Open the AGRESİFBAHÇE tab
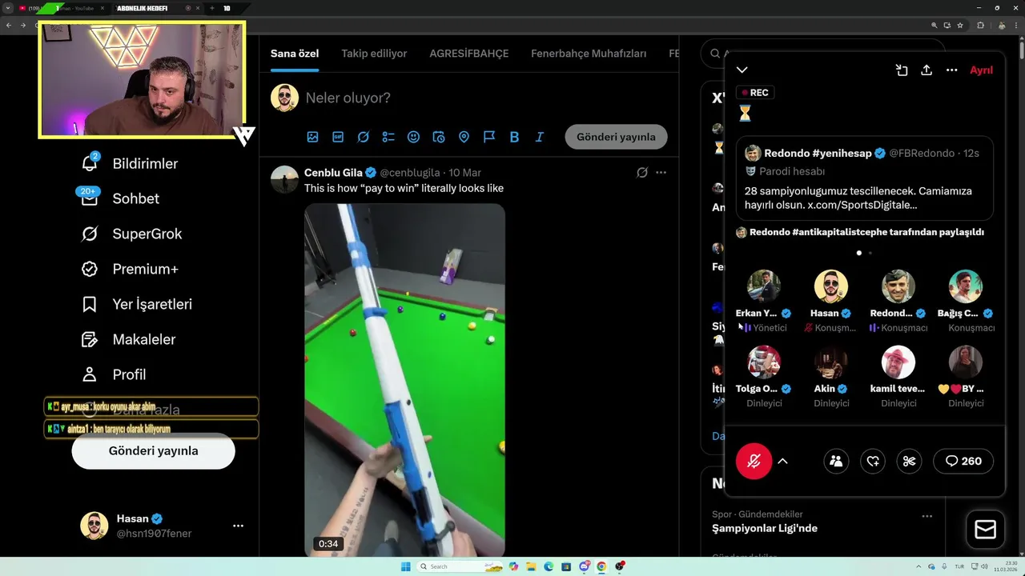This screenshot has height=576, width=1025. pyautogui.click(x=469, y=54)
